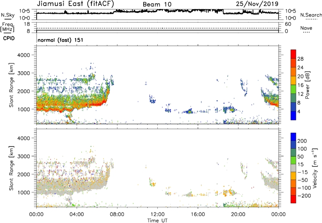Click the '-15' tick on the velocity colorbar
Image resolution: width=322 pixels, height=223 pixels.
click(303, 172)
